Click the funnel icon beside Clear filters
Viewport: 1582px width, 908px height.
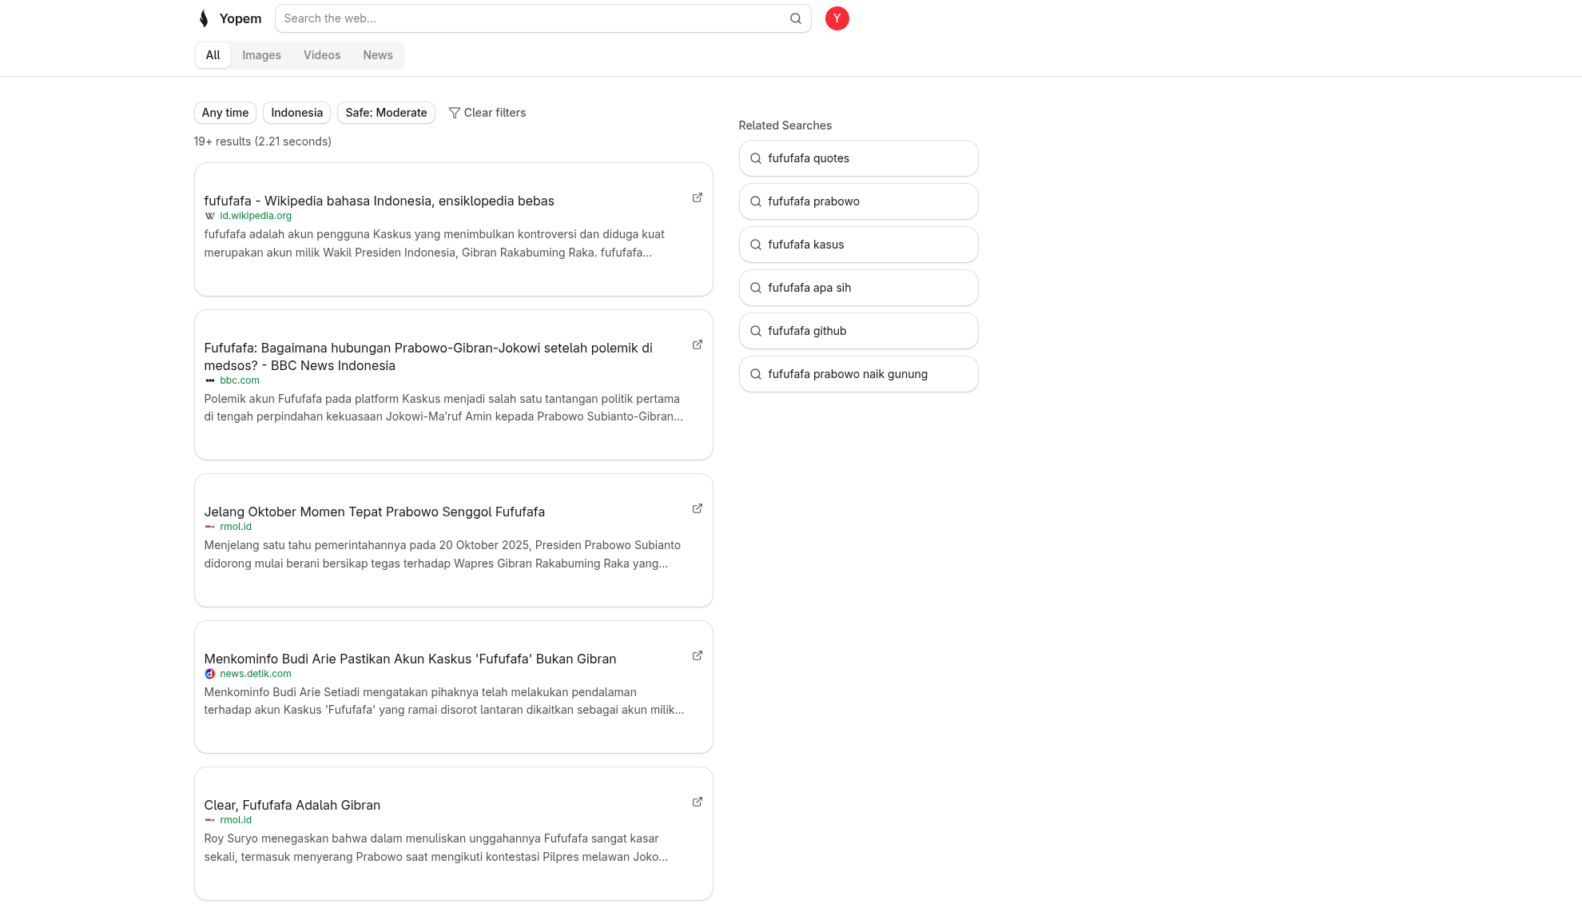pyautogui.click(x=454, y=113)
